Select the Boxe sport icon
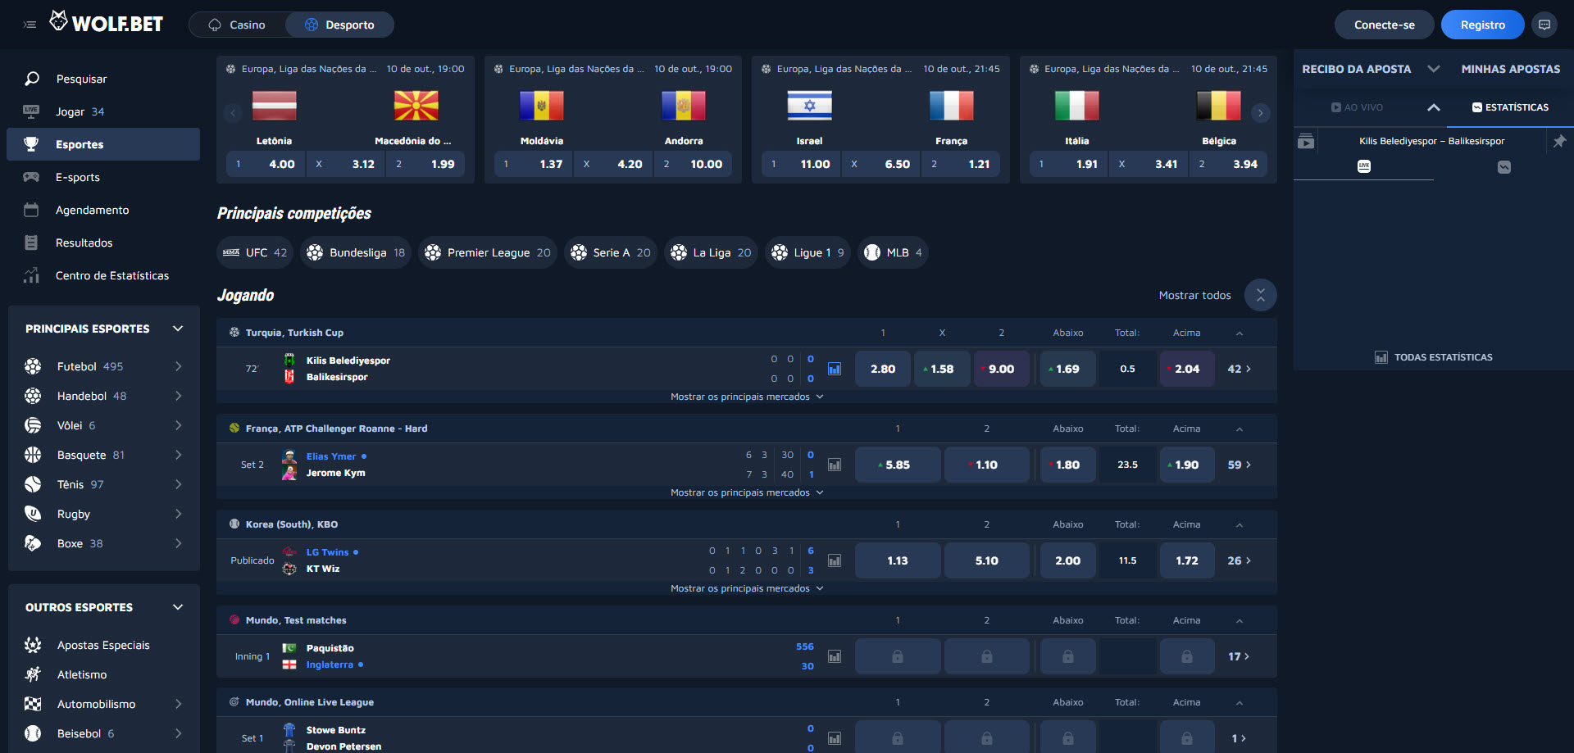 (33, 543)
